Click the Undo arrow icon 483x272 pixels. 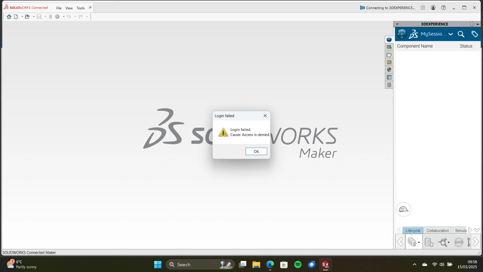tap(69, 17)
